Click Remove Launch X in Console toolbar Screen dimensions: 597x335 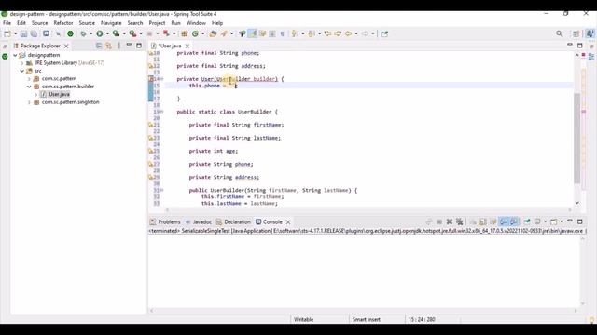(x=450, y=221)
